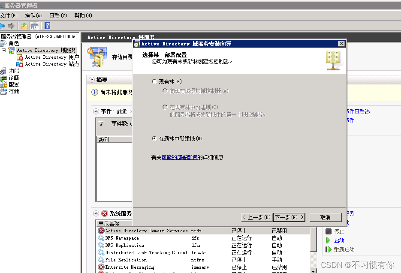Click the up-folder toolbar icon

24,26
